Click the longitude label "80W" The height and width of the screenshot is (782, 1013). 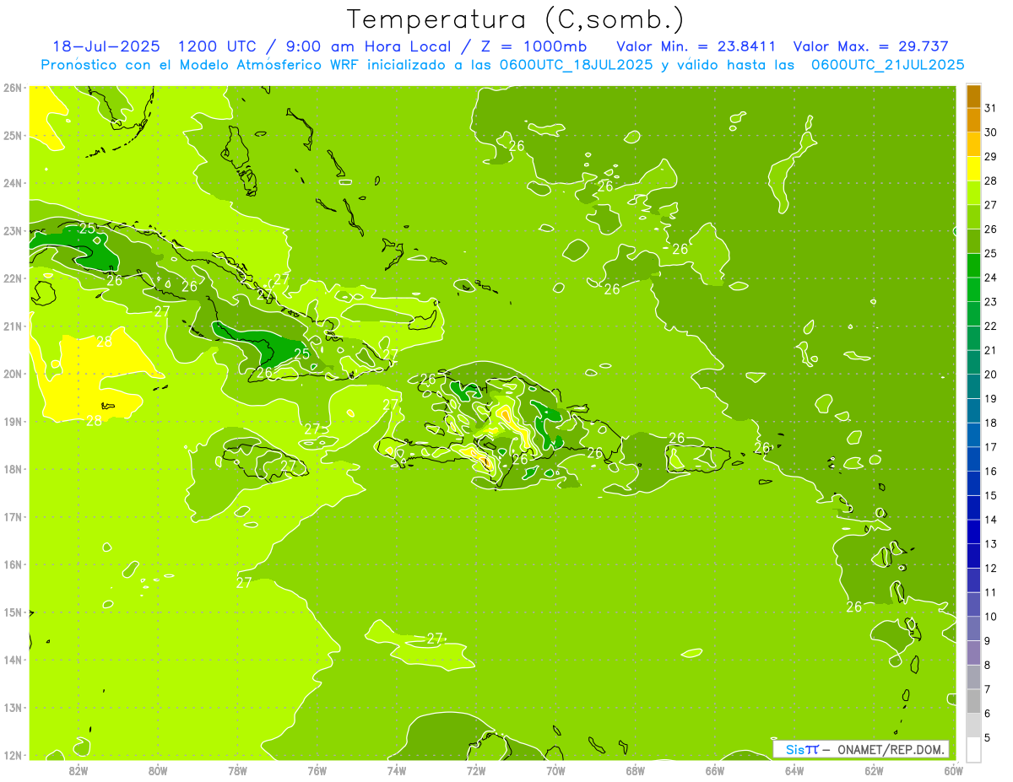click(157, 770)
